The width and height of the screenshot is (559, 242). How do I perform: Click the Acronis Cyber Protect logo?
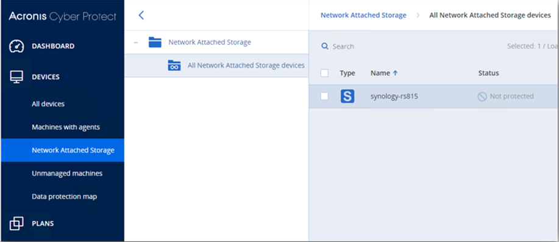(x=63, y=16)
